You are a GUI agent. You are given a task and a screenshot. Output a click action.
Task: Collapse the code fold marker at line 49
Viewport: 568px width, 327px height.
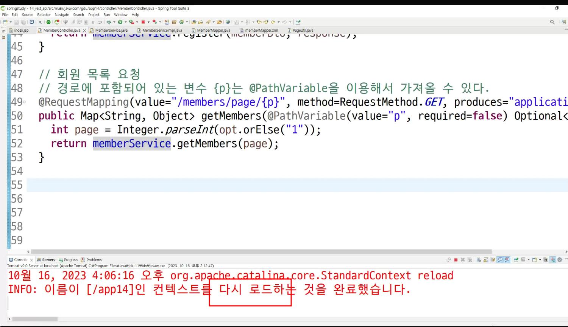(x=25, y=102)
